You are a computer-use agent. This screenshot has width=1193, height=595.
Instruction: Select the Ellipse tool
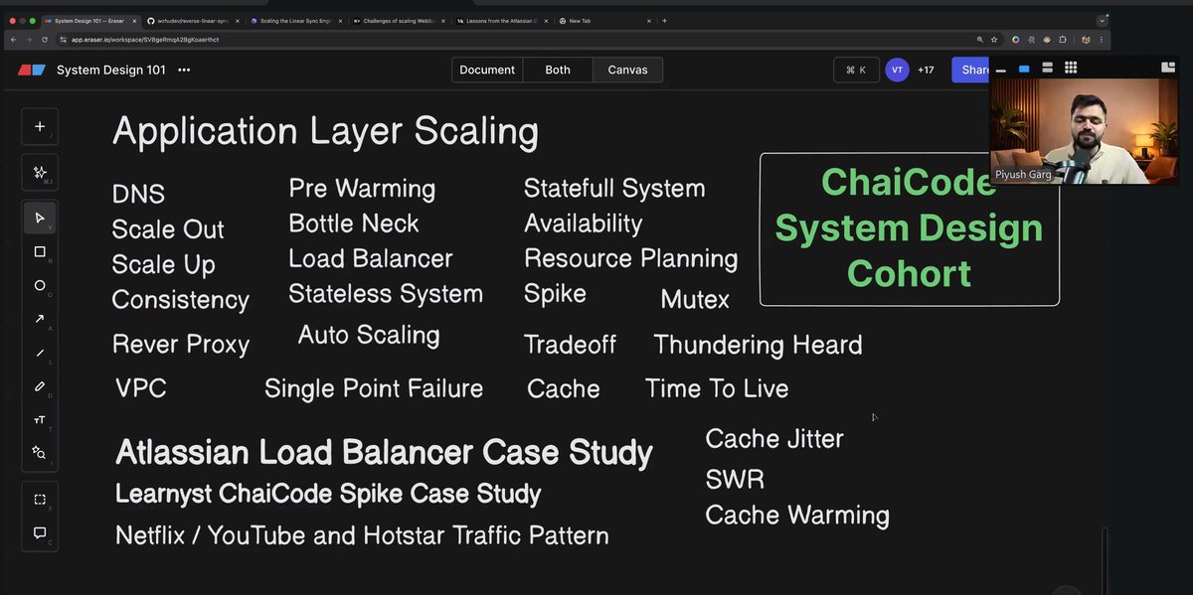tap(40, 286)
